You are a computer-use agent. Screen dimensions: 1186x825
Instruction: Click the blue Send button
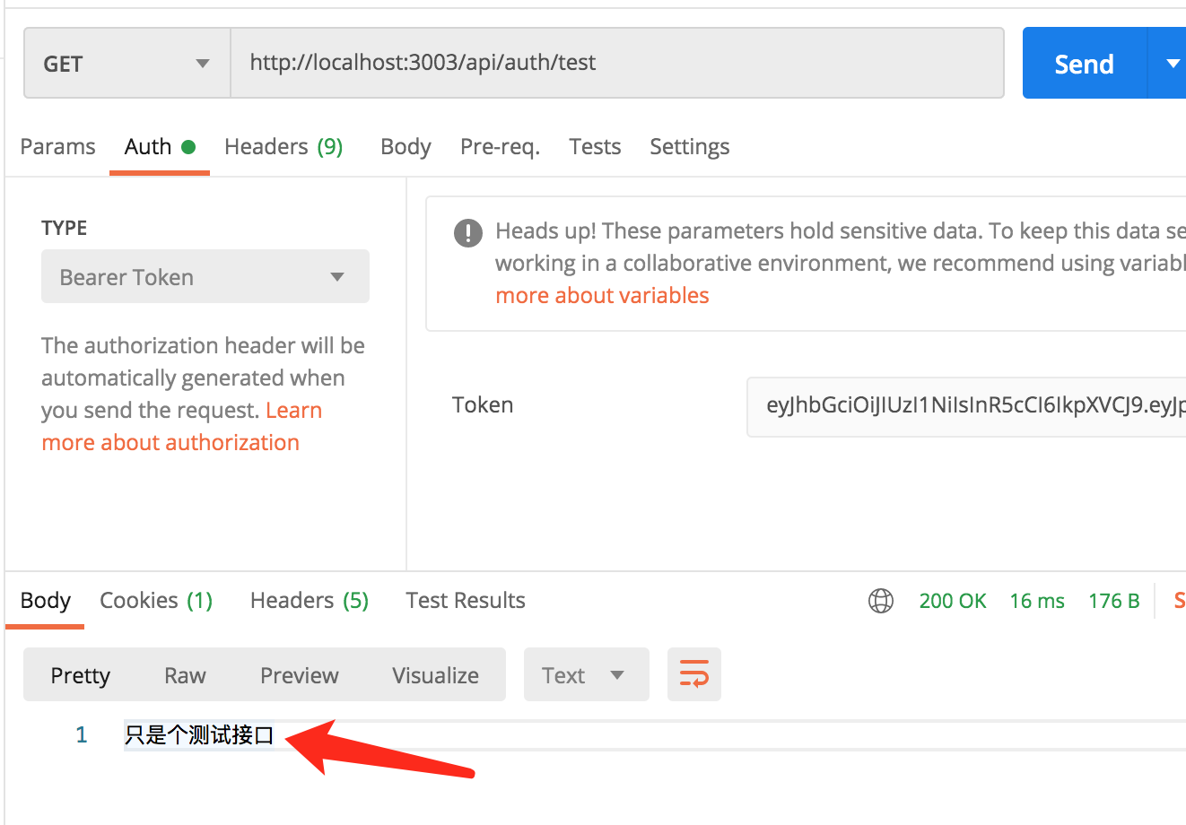1085,63
